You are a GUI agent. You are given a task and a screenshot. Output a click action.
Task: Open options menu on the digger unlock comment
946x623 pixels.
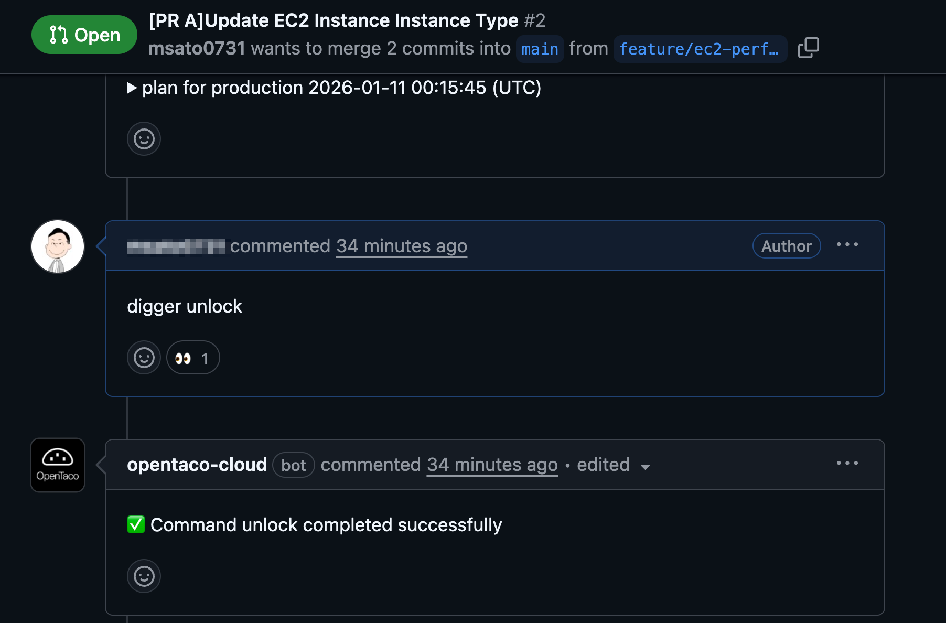pyautogui.click(x=847, y=245)
